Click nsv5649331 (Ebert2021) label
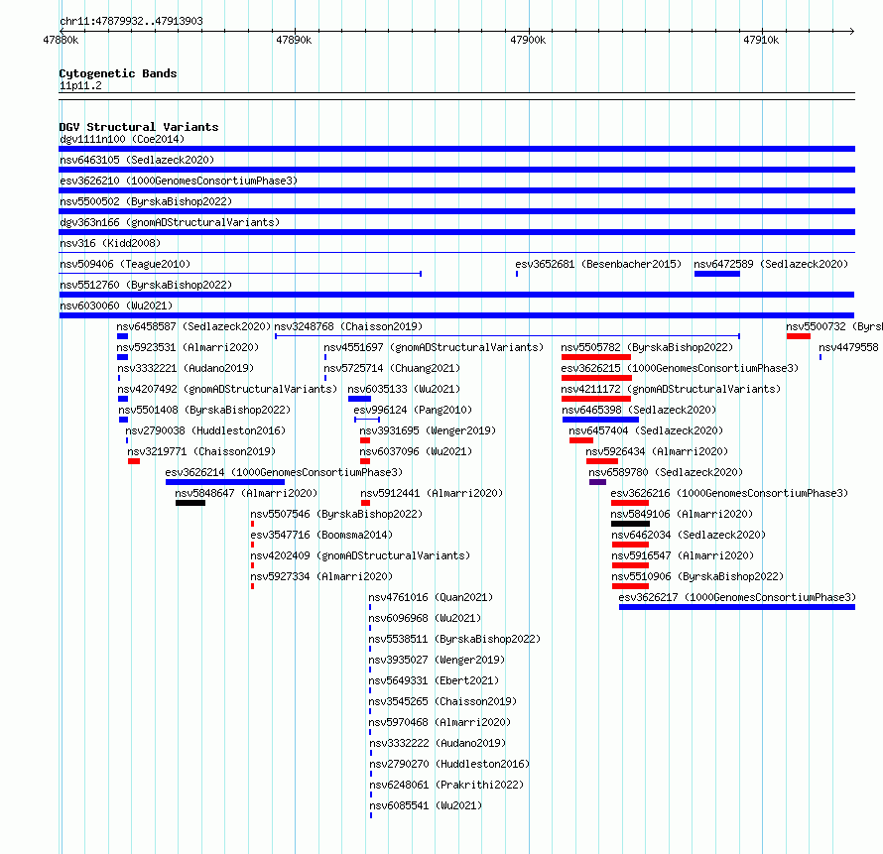 point(434,680)
